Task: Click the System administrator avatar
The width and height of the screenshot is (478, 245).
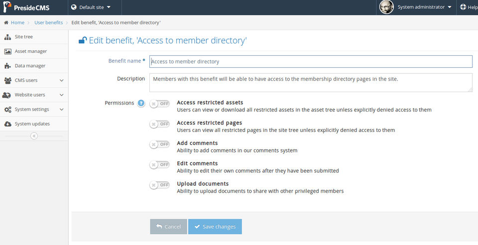Action: 386,7
